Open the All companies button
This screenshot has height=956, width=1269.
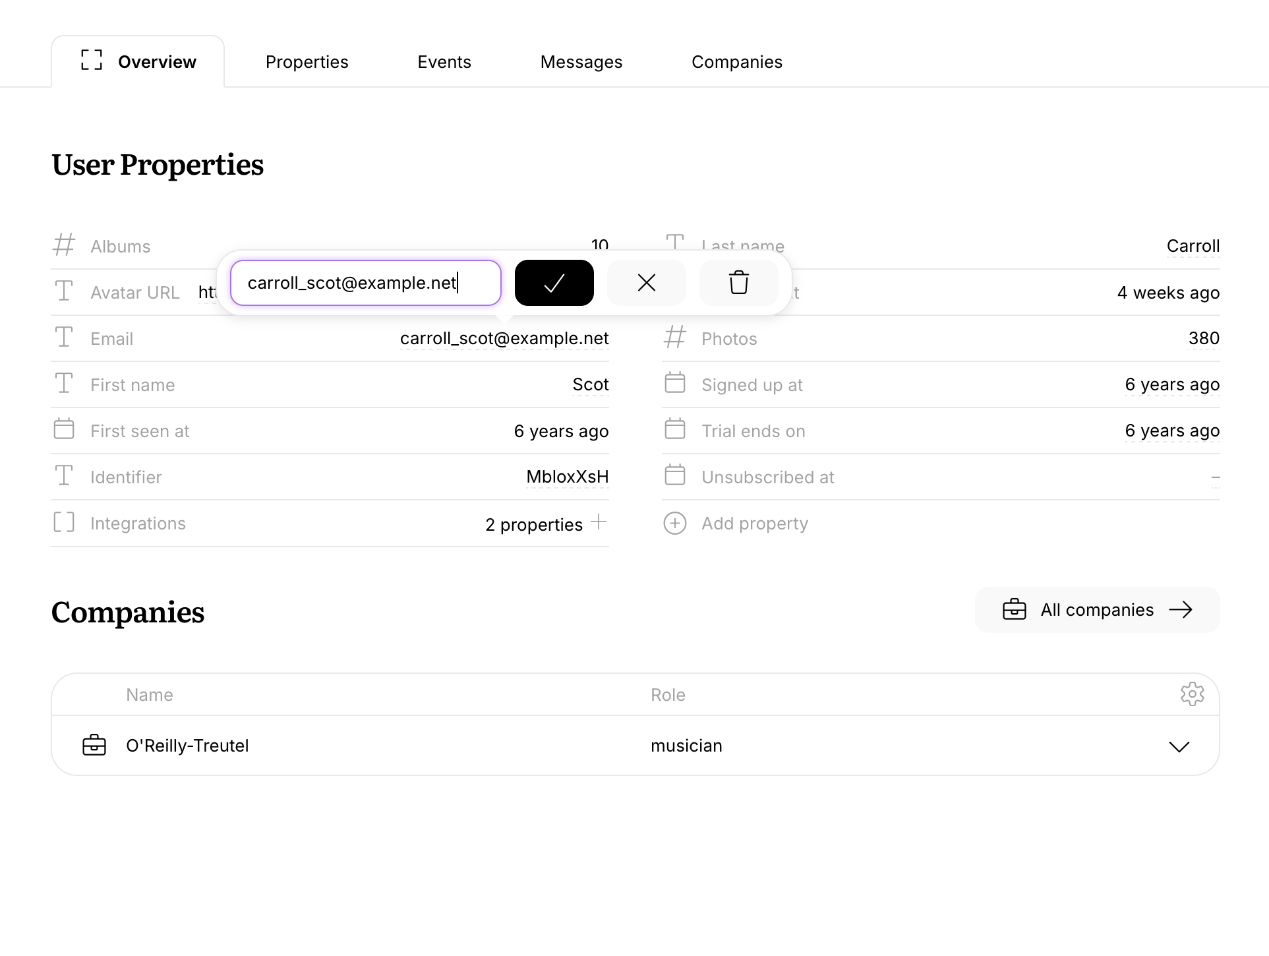coord(1097,610)
